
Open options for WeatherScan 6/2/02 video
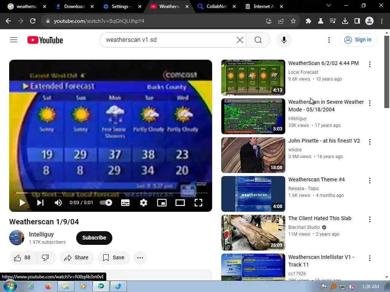369,64
